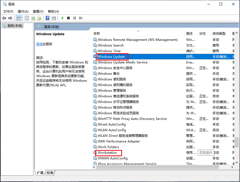Pause service with pause icon
The width and height of the screenshot is (240, 182).
point(75,18)
